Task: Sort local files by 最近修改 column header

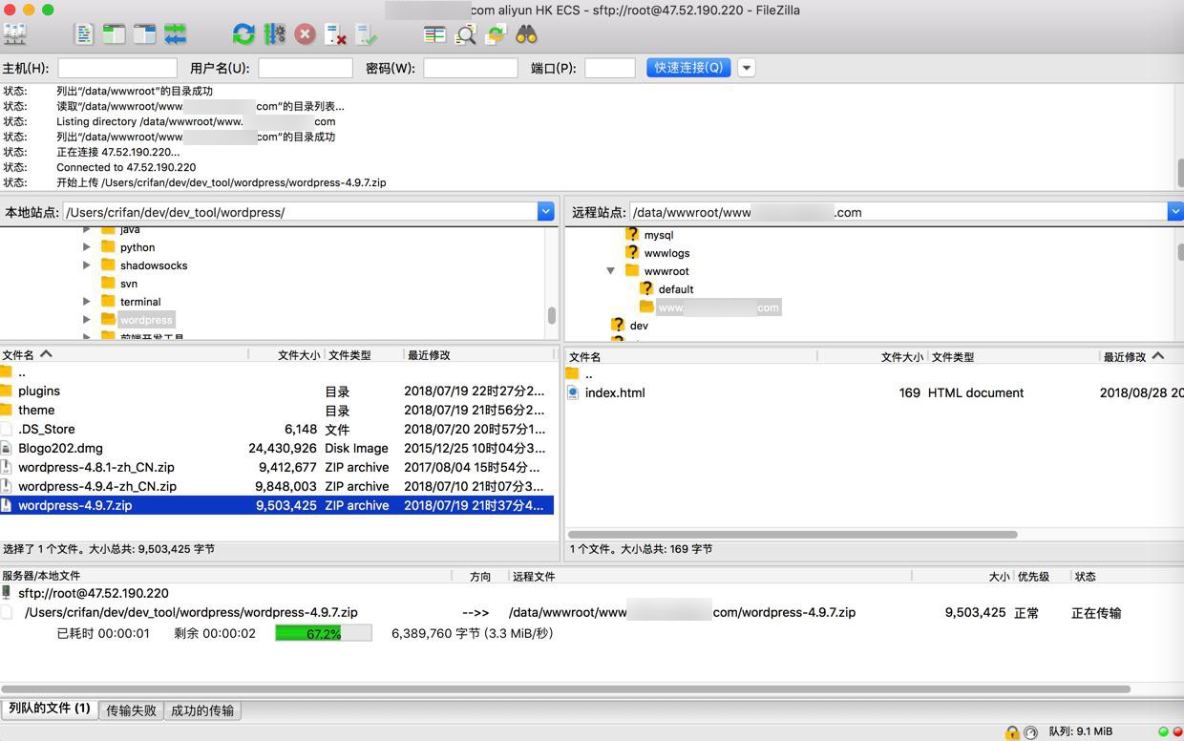Action: tap(478, 354)
